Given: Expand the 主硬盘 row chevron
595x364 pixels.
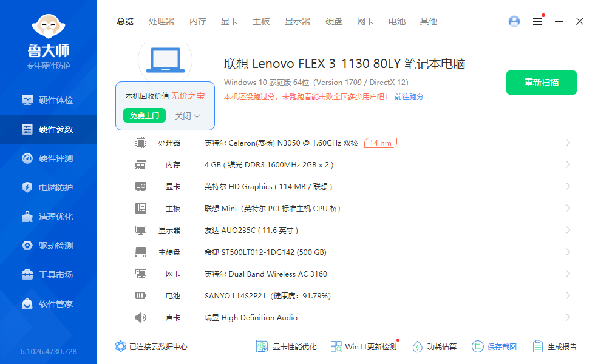Looking at the screenshot, I should pos(568,252).
